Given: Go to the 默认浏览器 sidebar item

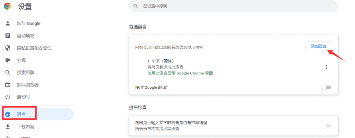Looking at the screenshot, I should point(28,85).
